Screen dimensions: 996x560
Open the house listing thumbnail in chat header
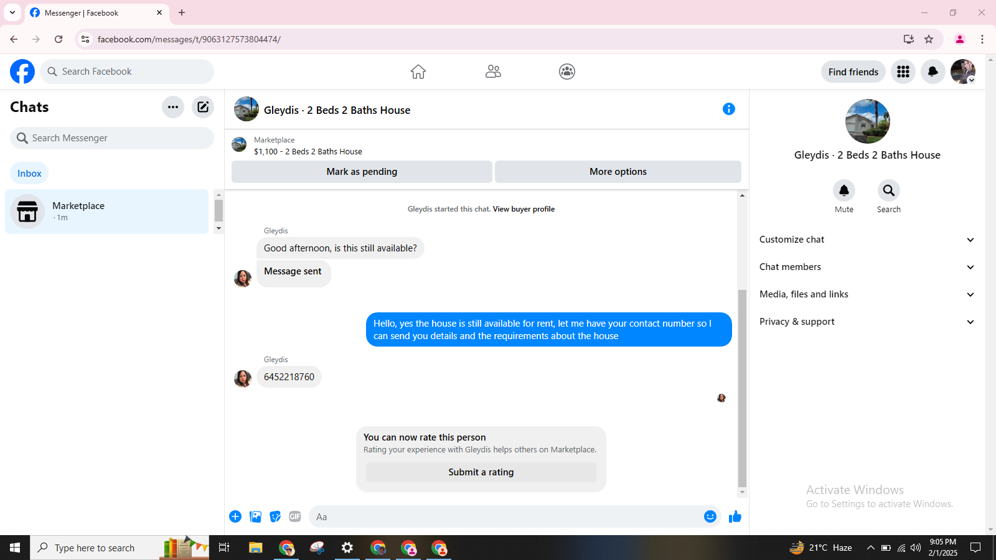click(247, 109)
